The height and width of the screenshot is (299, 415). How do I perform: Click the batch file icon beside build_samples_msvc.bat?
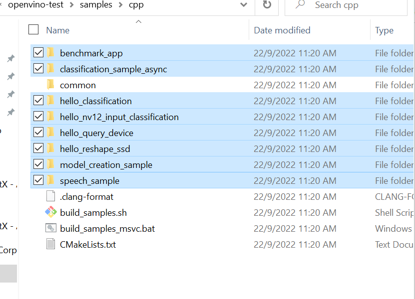tap(50, 228)
